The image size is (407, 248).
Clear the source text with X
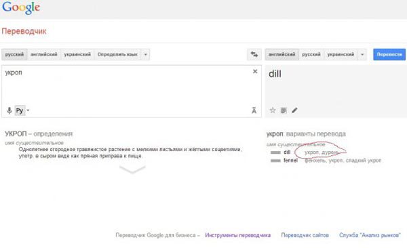[x=255, y=71]
